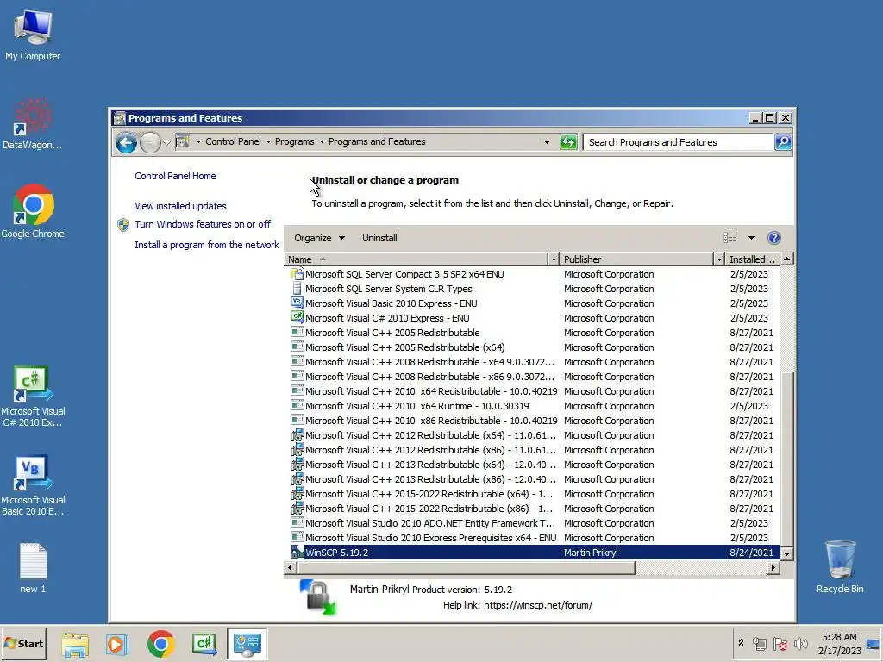The height and width of the screenshot is (662, 883).
Task: Select Visual Studio 2010 Express Prerequisites x64 row
Action: point(532,538)
